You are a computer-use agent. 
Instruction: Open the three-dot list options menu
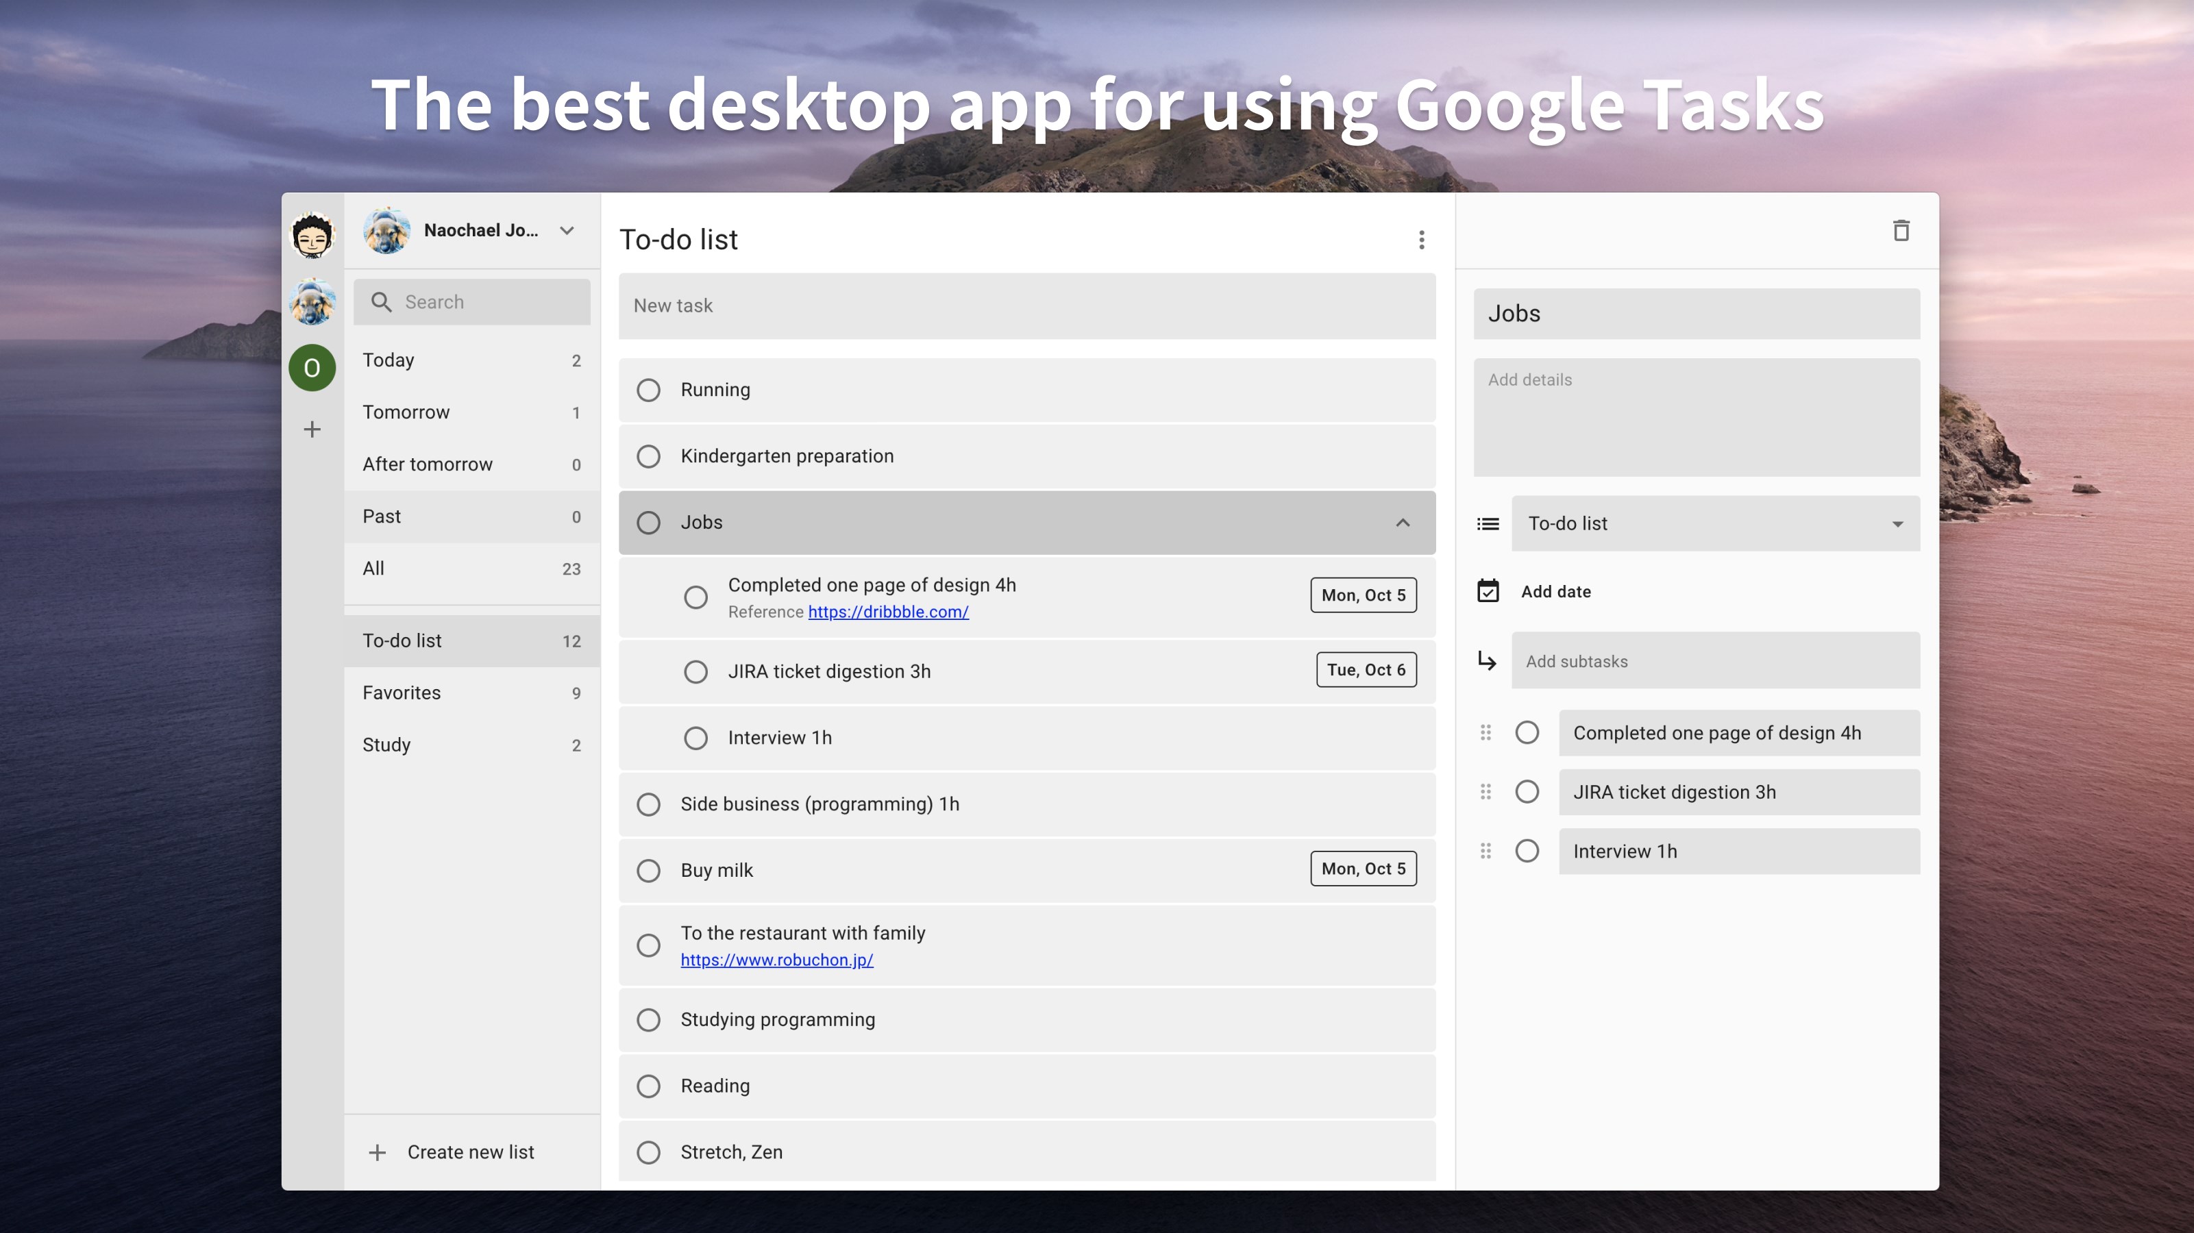pos(1420,240)
